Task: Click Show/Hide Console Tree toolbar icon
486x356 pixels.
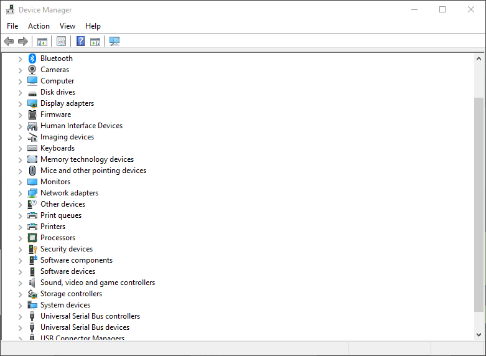Action: pos(42,42)
